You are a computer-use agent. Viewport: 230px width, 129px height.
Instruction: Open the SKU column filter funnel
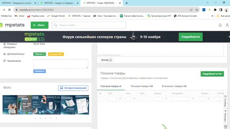pos(120,99)
